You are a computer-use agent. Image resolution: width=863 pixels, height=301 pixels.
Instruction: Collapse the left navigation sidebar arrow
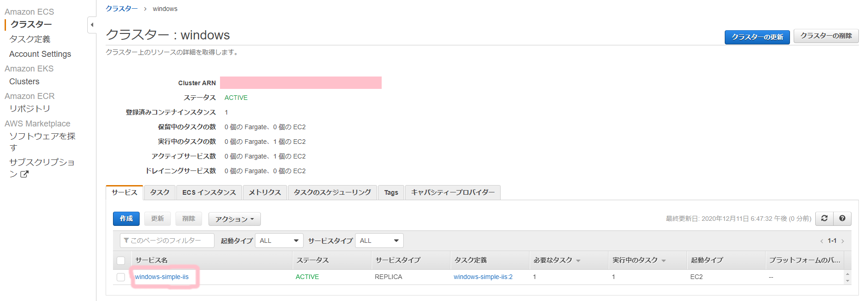tap(92, 25)
